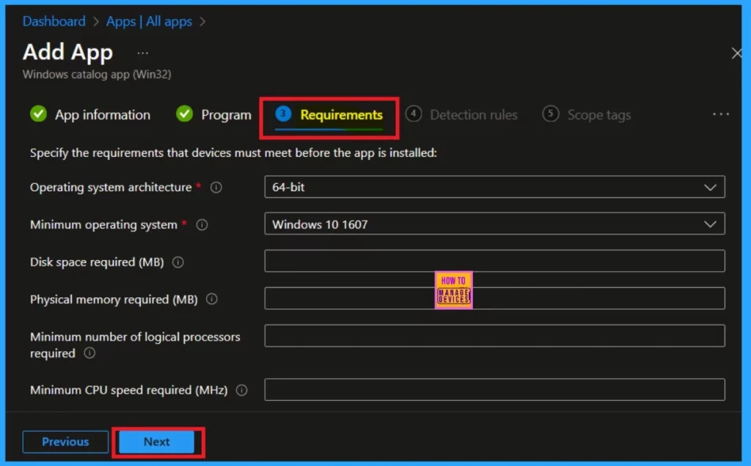The image size is (751, 466).
Task: Expand the Operating system architecture dropdown
Action: point(494,187)
